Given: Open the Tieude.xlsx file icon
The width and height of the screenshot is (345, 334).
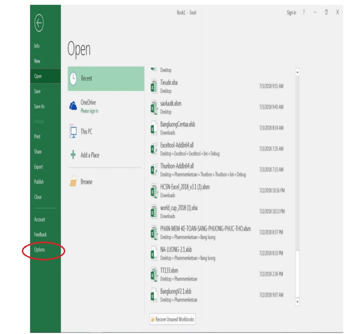Looking at the screenshot, I should click(154, 86).
